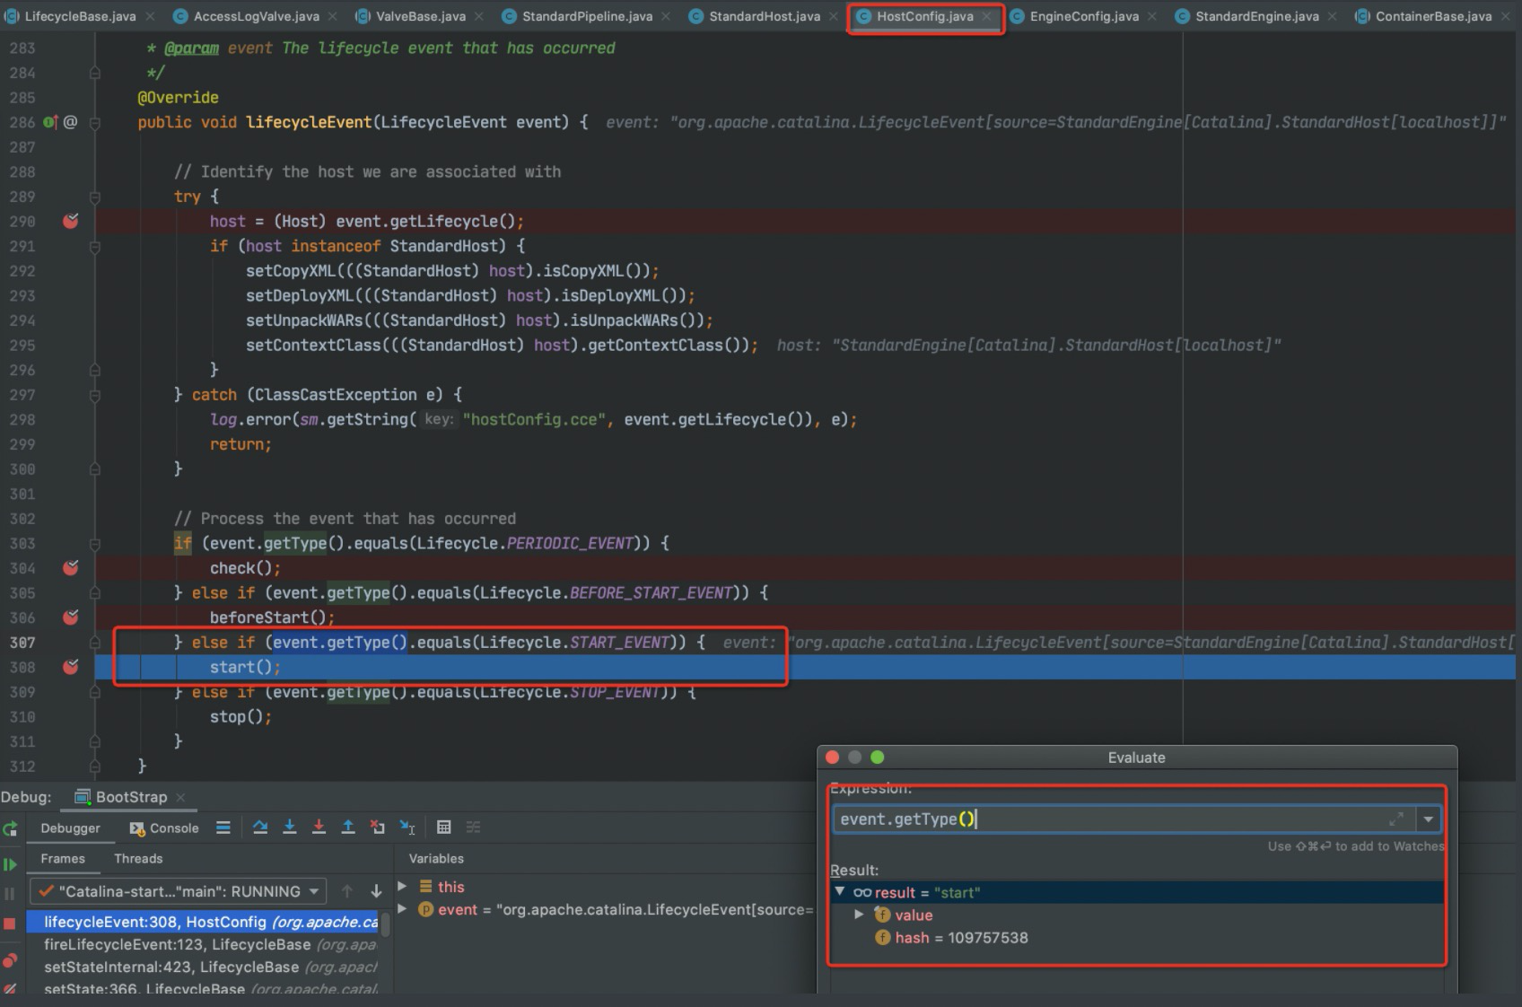Screen dimensions: 1522x1007
Task: Toggle breakpoint on line 304
Action: [71, 567]
